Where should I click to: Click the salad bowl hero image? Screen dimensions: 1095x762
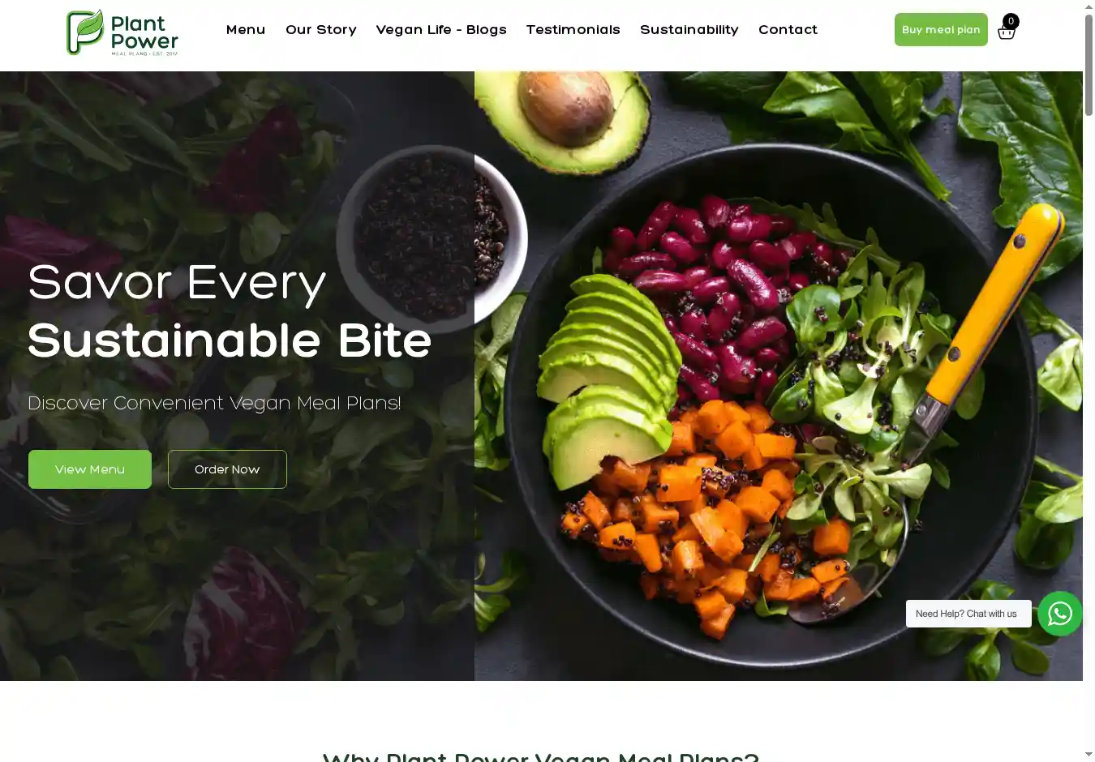click(x=779, y=376)
